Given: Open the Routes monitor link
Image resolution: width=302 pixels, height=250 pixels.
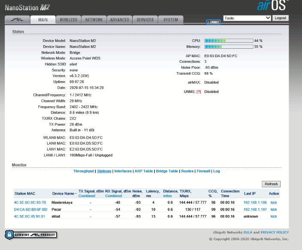Looking at the screenshot, I should pos(187,171).
